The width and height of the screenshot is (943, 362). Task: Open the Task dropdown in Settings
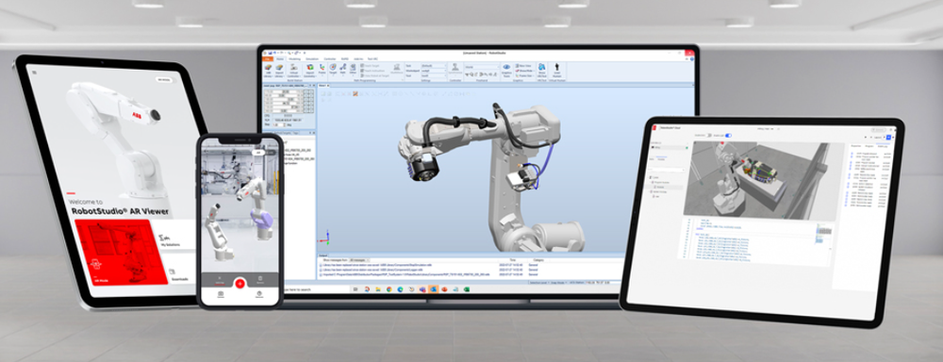point(434,66)
